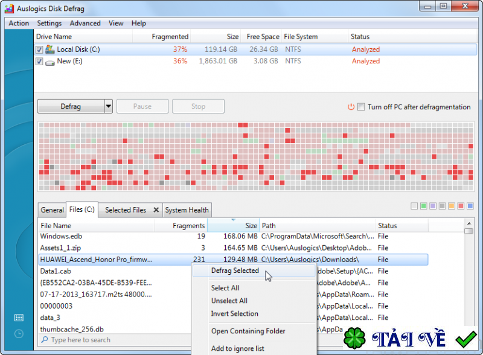
Task: Click the file list scrollbar up arrow
Action: [x=469, y=223]
